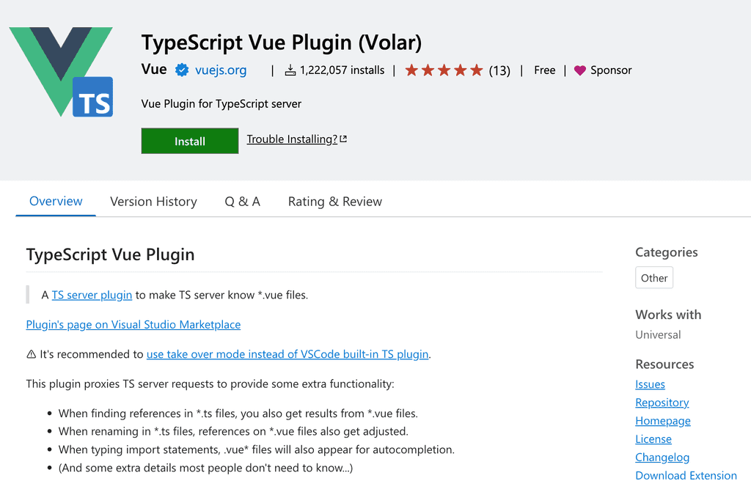The image size is (751, 492).
Task: Open the Trouble Installing? link
Action: click(292, 139)
